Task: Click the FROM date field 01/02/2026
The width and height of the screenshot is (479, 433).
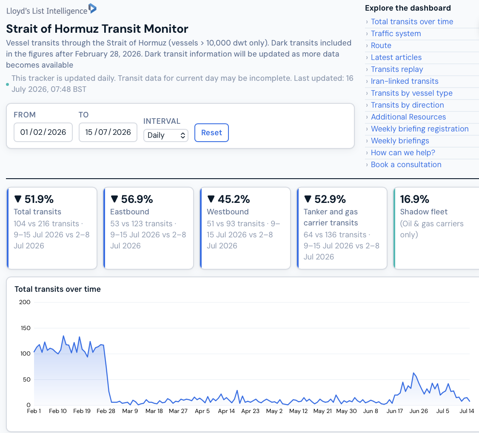Action: point(43,132)
